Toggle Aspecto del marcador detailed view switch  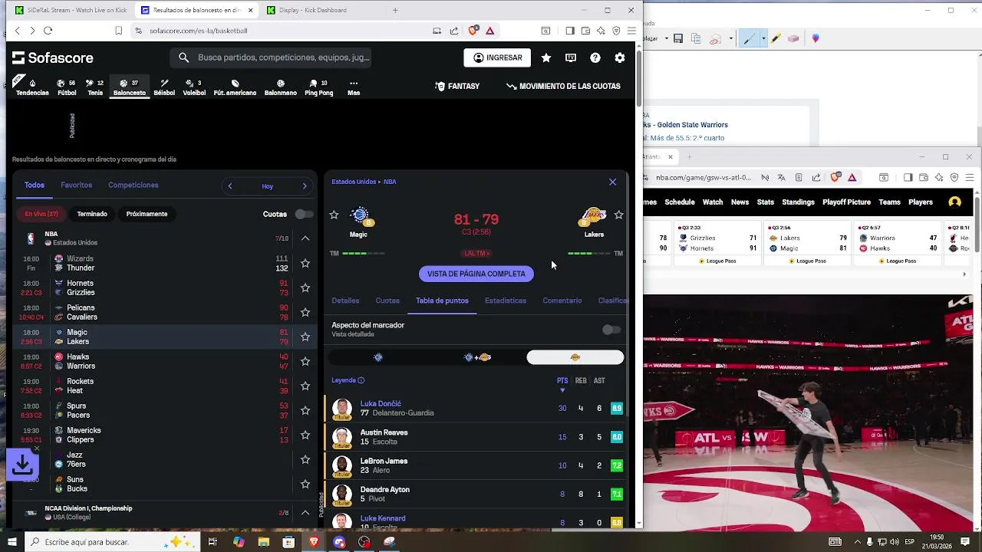pyautogui.click(x=611, y=330)
